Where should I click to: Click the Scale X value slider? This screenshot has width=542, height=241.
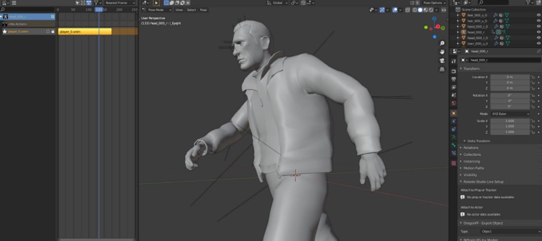tap(510, 120)
